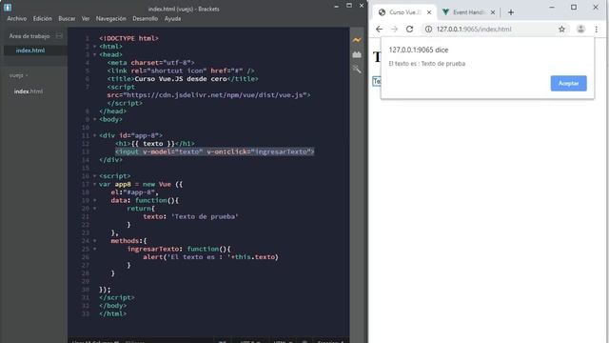The image size is (609, 343).
Task: Click the 127.0.0.1:9065 dice dialog heading
Action: pos(419,50)
